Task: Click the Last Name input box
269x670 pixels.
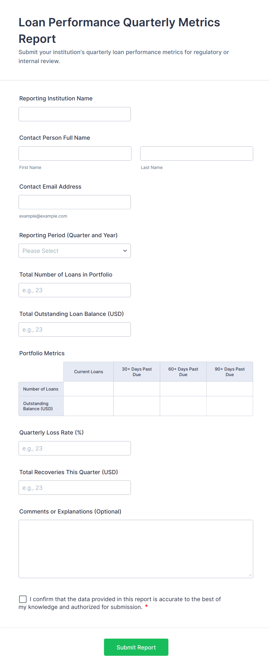Action: coord(196,154)
